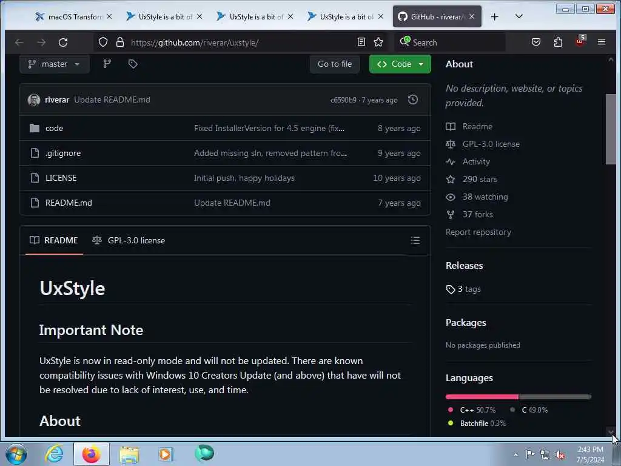Viewport: 621px width, 466px height.
Task: Open the Firefox extensions menu
Action: coord(558,42)
